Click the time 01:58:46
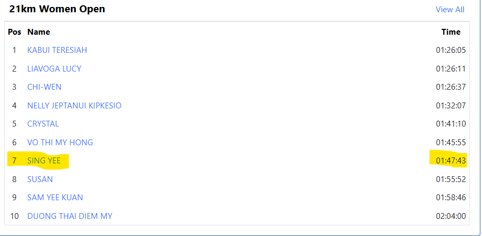 tap(451, 198)
